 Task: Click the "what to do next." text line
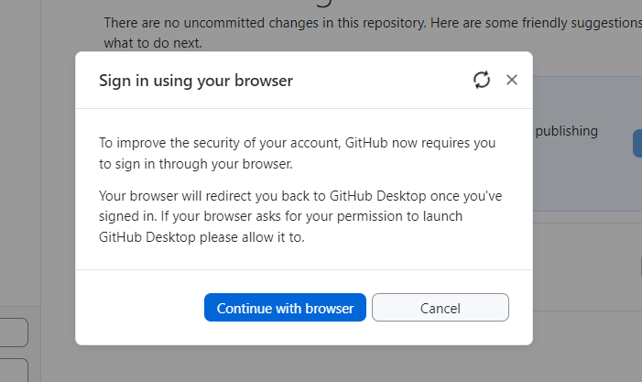(x=153, y=42)
